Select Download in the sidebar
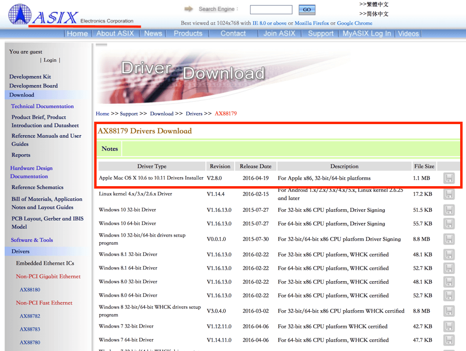This screenshot has width=466, height=351. pyautogui.click(x=22, y=95)
